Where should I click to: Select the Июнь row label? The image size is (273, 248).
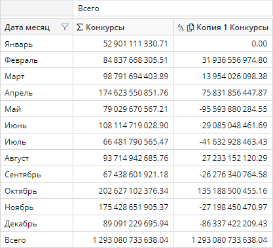tap(16, 126)
